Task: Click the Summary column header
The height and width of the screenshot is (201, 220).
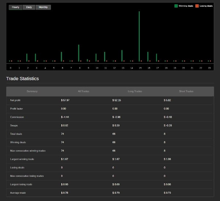Action: click(x=32, y=91)
